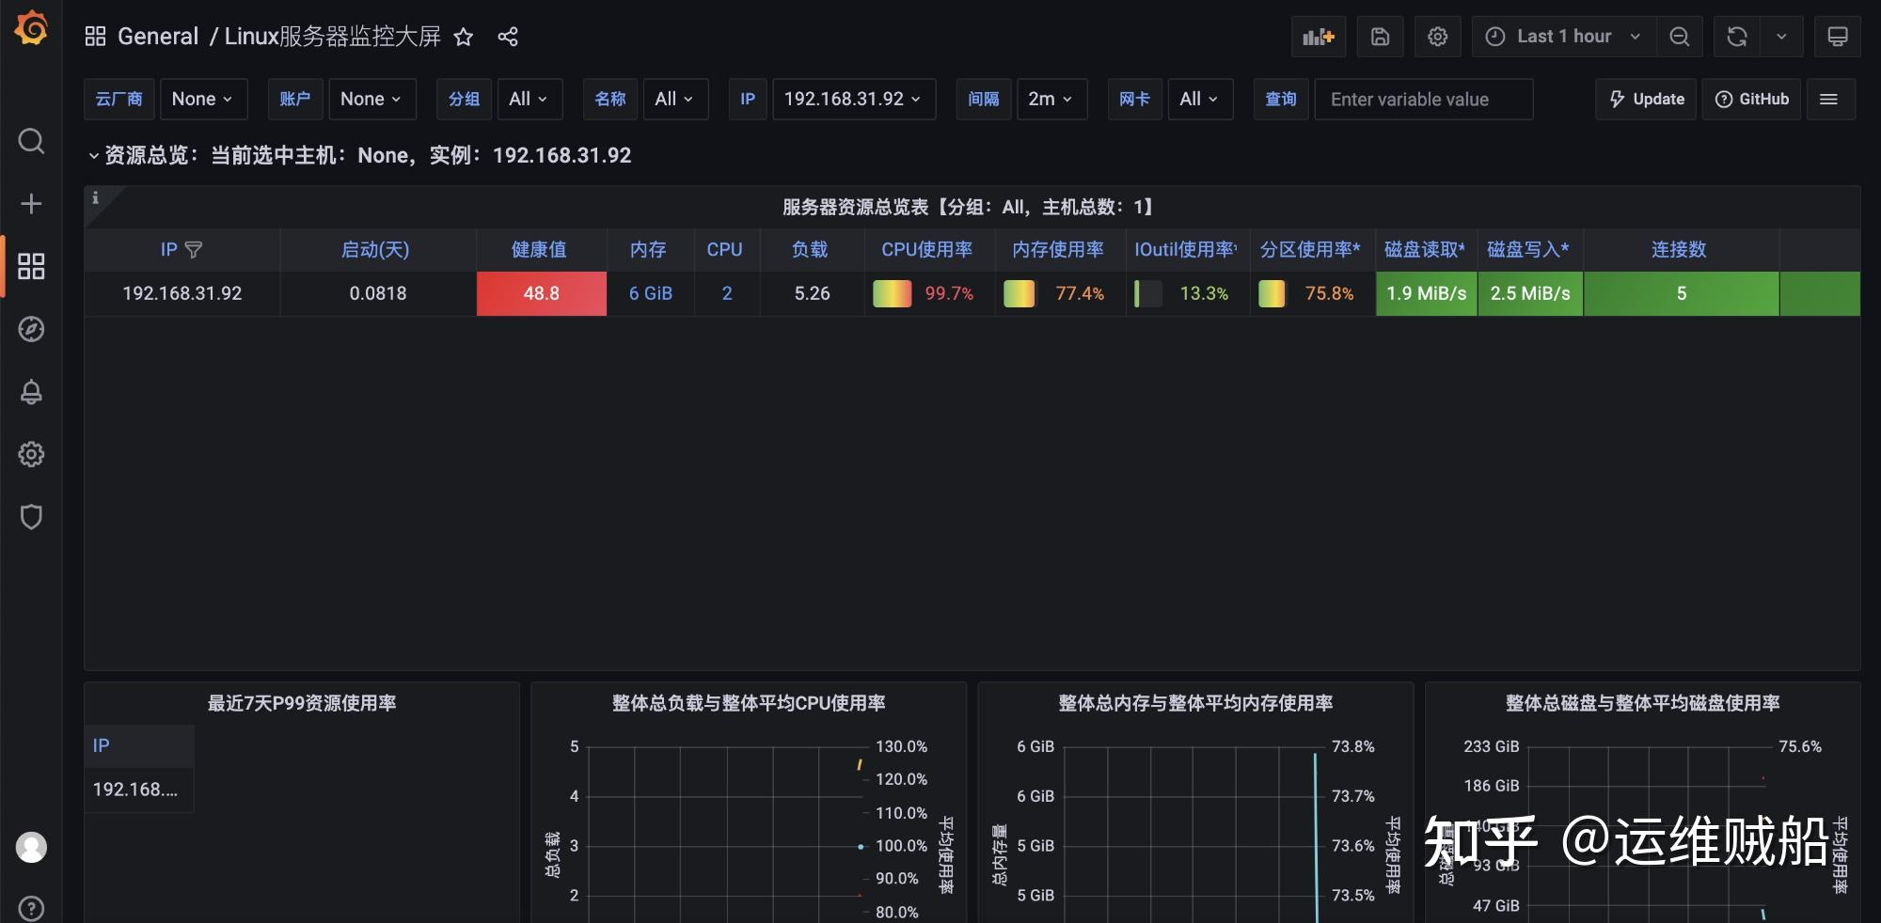Zoom out the time range
Image resolution: width=1881 pixels, height=923 pixels.
click(x=1679, y=37)
